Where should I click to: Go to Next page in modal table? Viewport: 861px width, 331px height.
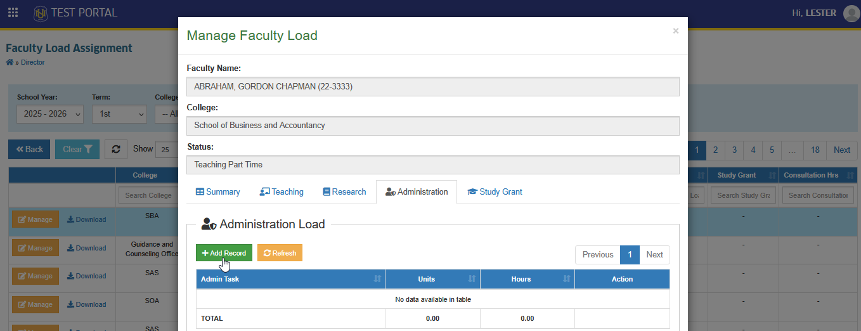(654, 254)
